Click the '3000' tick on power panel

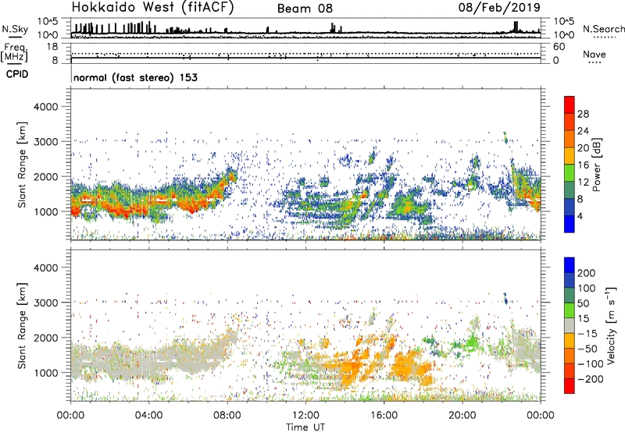coord(45,142)
